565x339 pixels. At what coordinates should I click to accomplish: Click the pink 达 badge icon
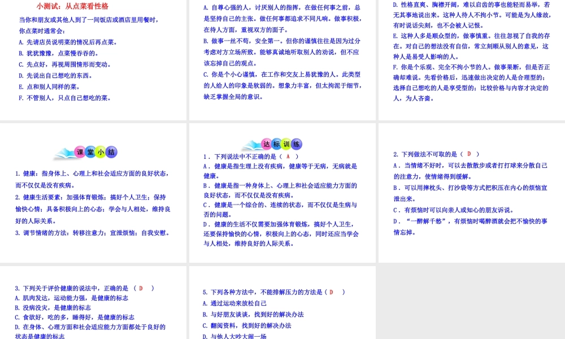[x=266, y=144]
